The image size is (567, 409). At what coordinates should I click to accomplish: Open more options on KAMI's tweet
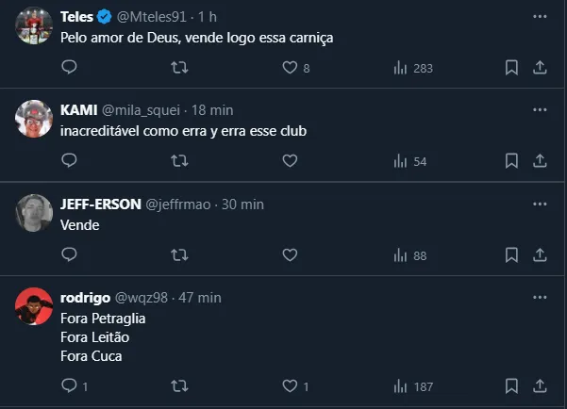pos(540,109)
